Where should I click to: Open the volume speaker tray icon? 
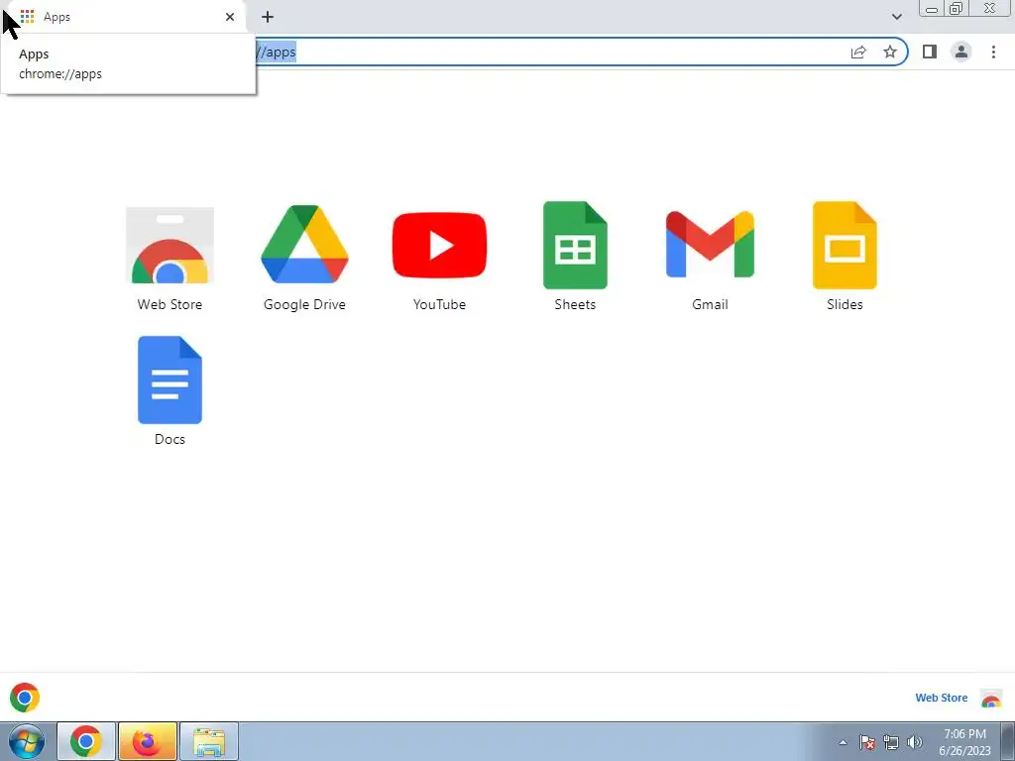(915, 742)
